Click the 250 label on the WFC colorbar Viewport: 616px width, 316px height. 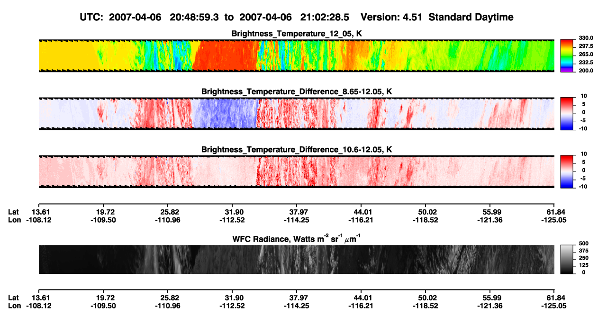click(x=583, y=258)
